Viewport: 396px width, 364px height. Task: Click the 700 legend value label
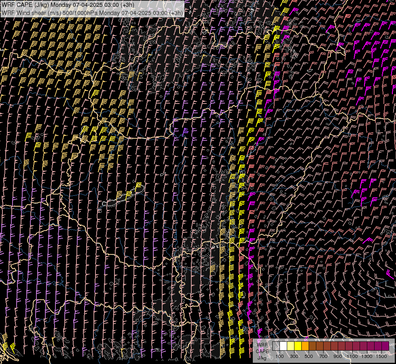pos(323,356)
